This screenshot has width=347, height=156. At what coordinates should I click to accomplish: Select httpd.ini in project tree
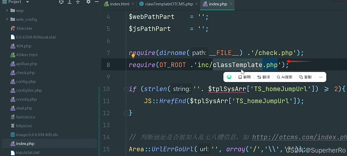click(24, 126)
